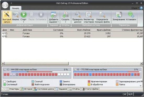Click the horizontal scrollbar left arrow
The width and height of the screenshot is (144, 97).
click(3, 63)
